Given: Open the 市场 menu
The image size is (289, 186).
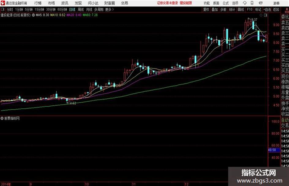Looking at the screenshot, I should pos(51,3).
